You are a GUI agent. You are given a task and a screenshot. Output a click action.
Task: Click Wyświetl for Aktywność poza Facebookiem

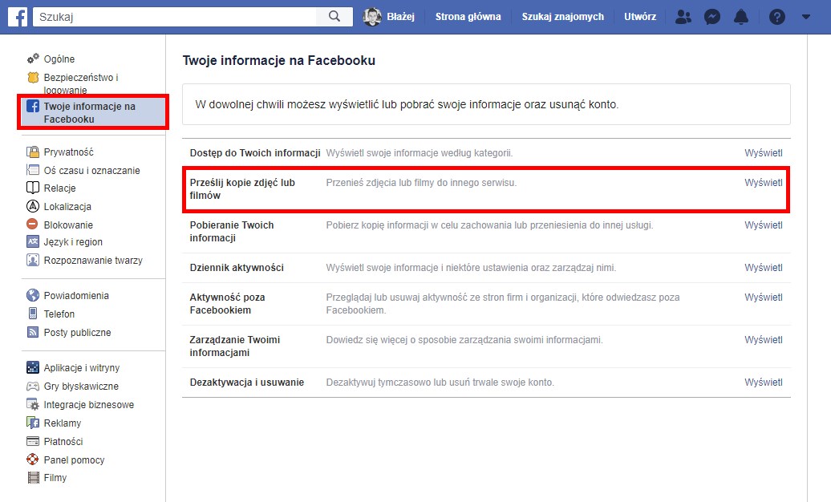coord(763,298)
